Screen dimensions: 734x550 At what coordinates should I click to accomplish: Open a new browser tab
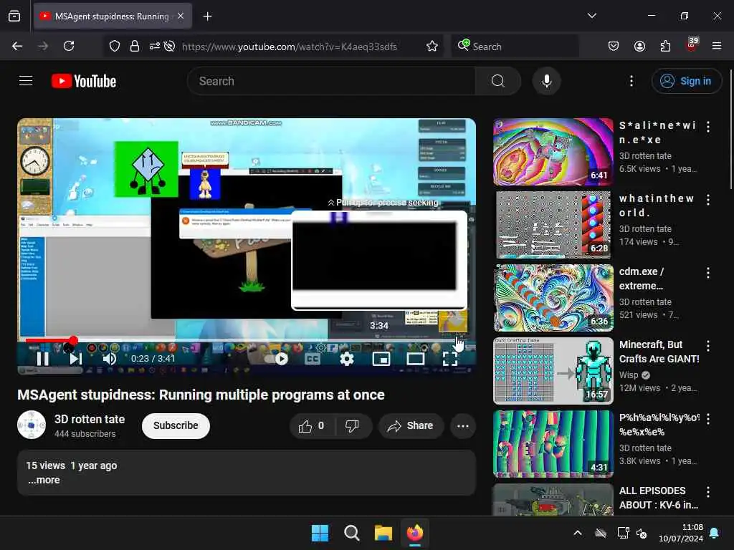tap(207, 16)
